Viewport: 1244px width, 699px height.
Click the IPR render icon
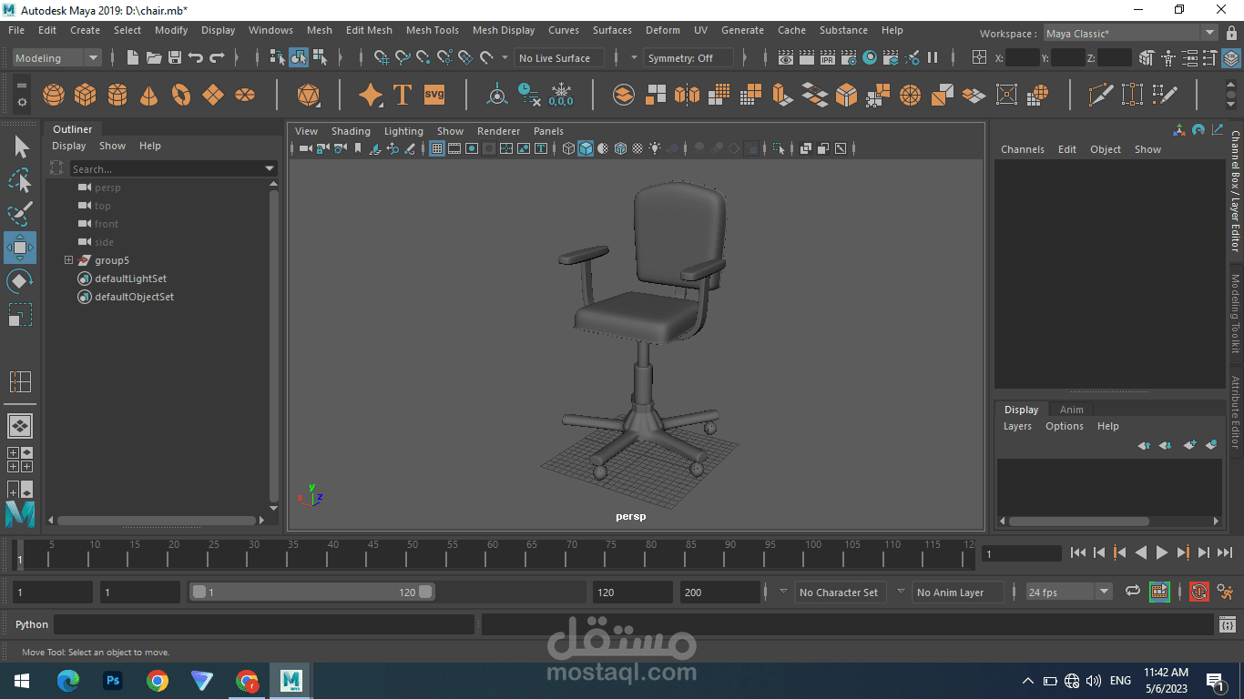pyautogui.click(x=828, y=57)
